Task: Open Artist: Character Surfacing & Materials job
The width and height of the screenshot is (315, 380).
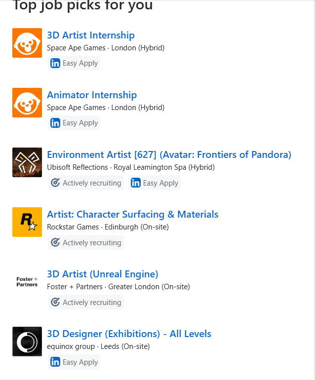Action: click(133, 215)
